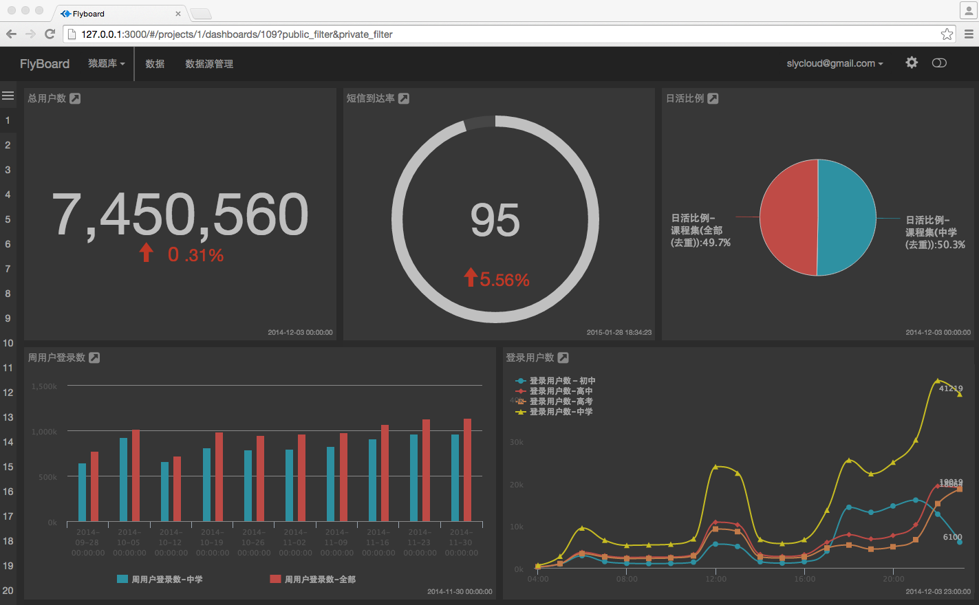The height and width of the screenshot is (605, 979).
Task: Click the red pie slice 课程集(全部)
Action: coord(788,217)
